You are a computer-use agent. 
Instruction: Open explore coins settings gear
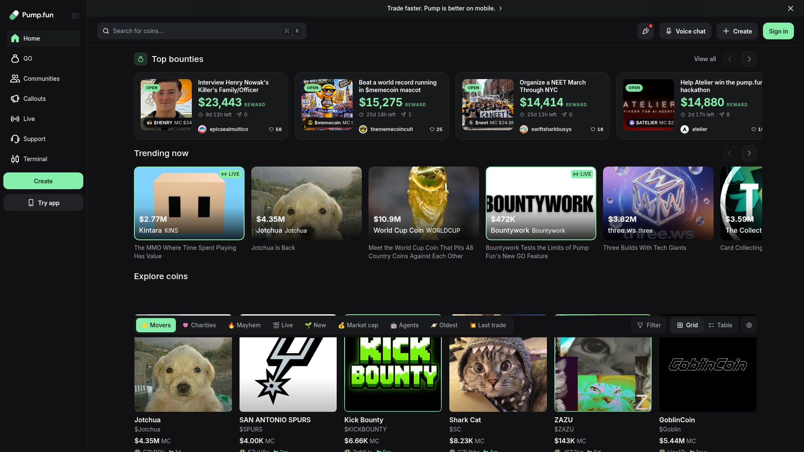point(749,325)
